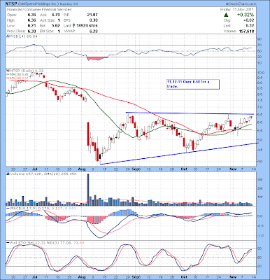Click the EPS value 0.30

click(94, 20)
